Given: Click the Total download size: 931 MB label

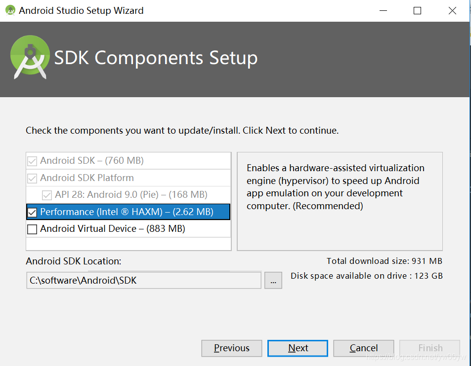Looking at the screenshot, I should pos(385,261).
